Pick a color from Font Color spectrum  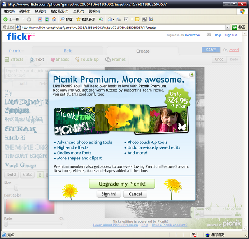30,207
